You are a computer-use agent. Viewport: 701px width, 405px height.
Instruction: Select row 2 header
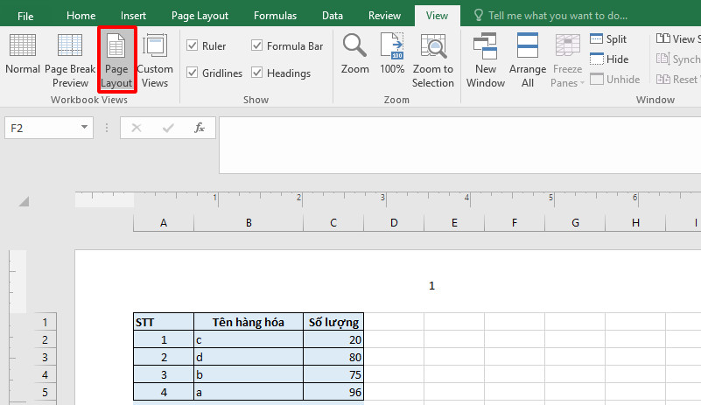tap(46, 339)
